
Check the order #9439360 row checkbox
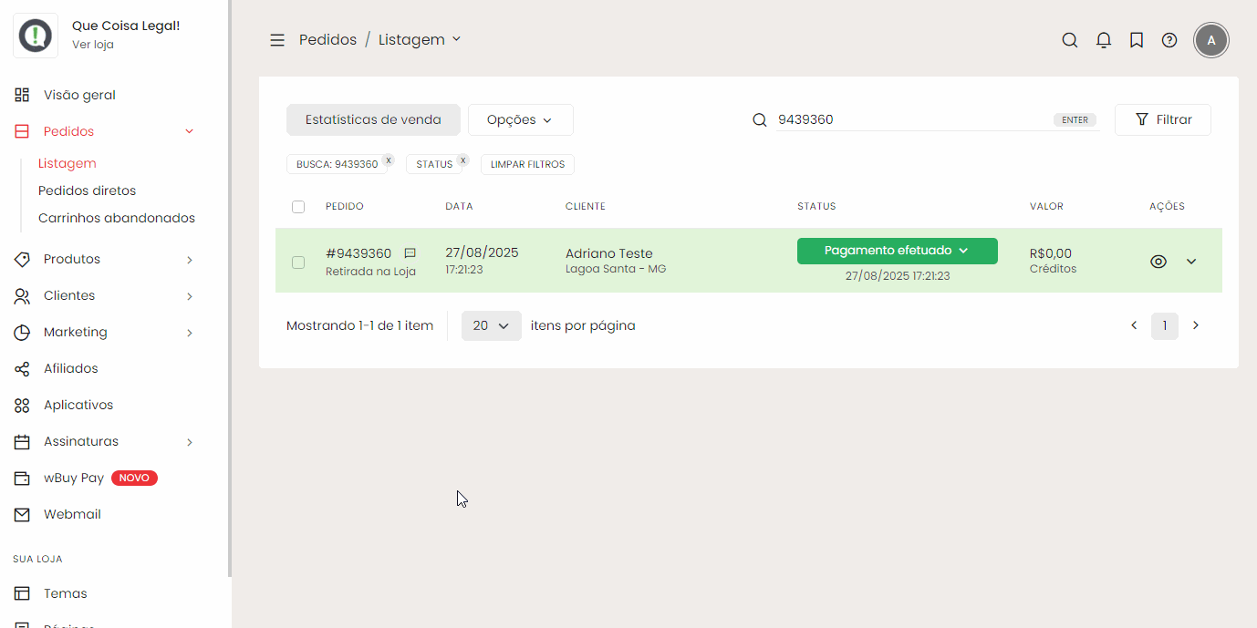point(298,263)
